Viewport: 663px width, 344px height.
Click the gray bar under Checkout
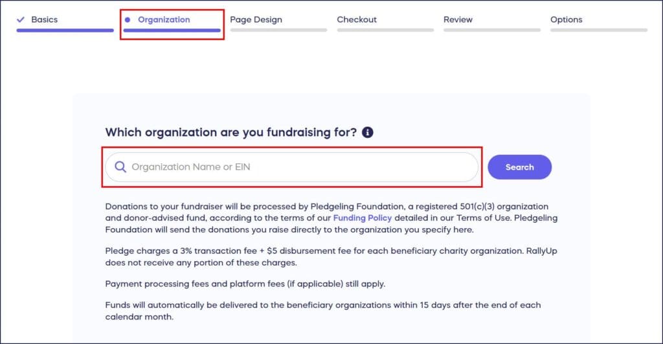(385, 30)
